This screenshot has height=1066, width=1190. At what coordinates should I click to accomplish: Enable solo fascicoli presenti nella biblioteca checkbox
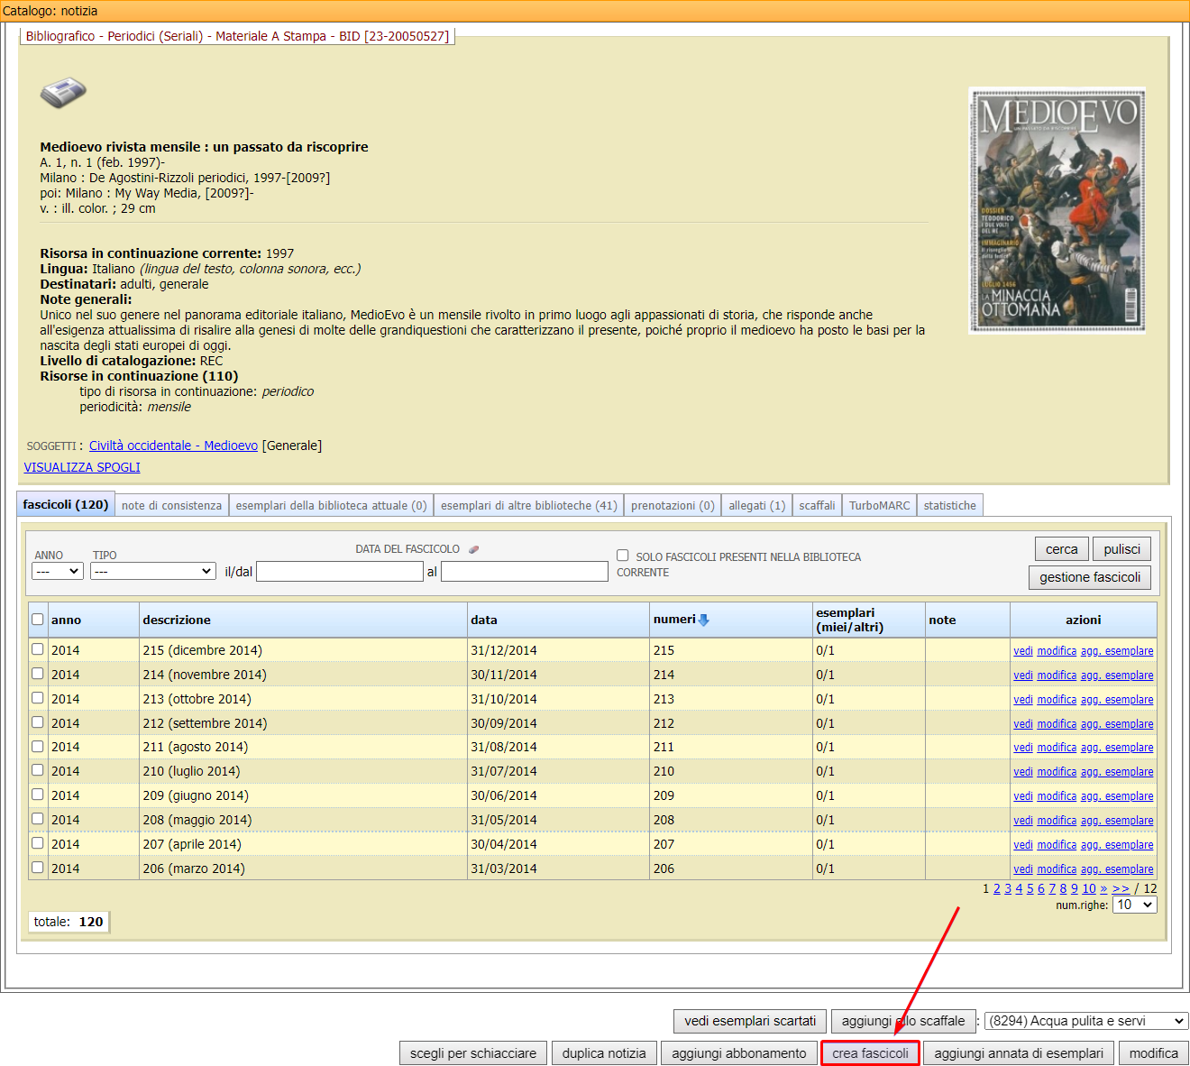[622, 556]
